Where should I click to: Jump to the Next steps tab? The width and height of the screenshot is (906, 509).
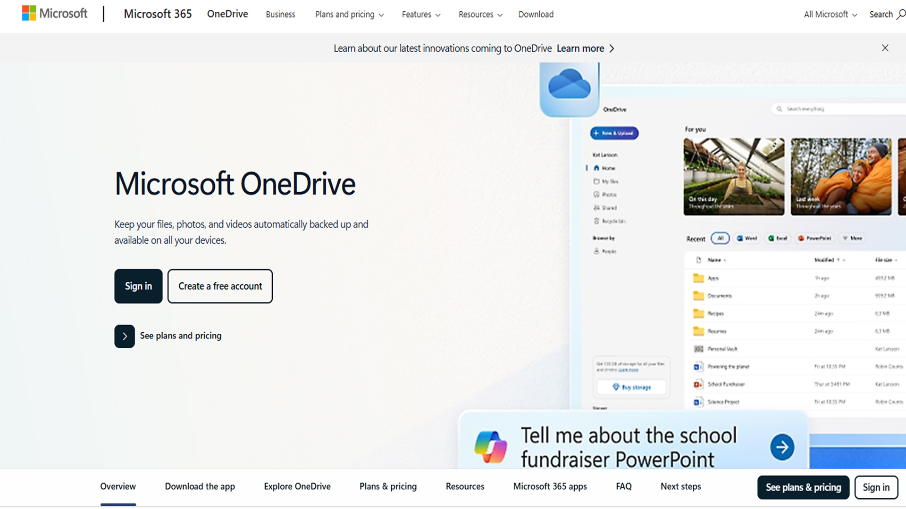pos(680,486)
